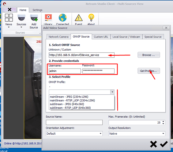Confirm dialog with the checkmark icon
Screen dimensions: 173x152
point(164,144)
